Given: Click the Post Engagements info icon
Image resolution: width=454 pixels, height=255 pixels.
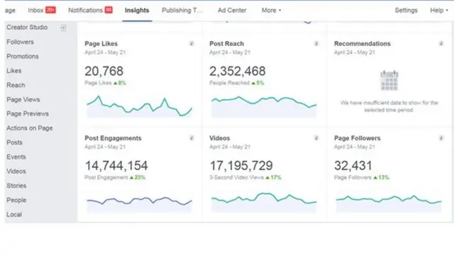Looking at the screenshot, I should [192, 138].
